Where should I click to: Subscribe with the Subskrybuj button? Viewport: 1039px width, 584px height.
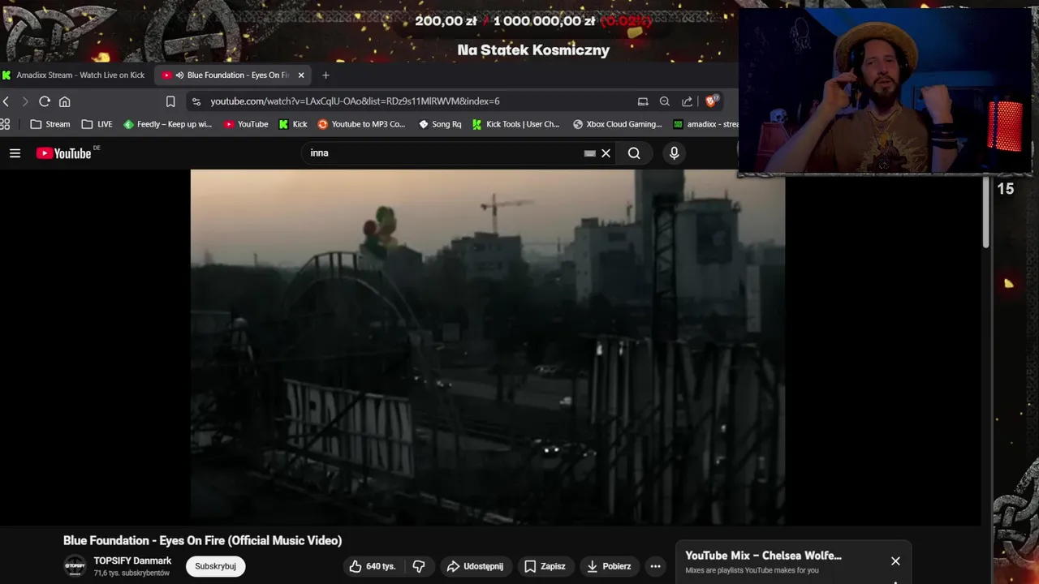tap(215, 566)
